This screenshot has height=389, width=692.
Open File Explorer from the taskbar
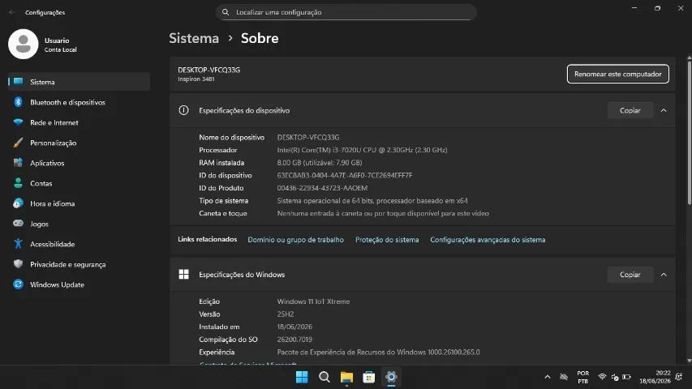click(346, 378)
